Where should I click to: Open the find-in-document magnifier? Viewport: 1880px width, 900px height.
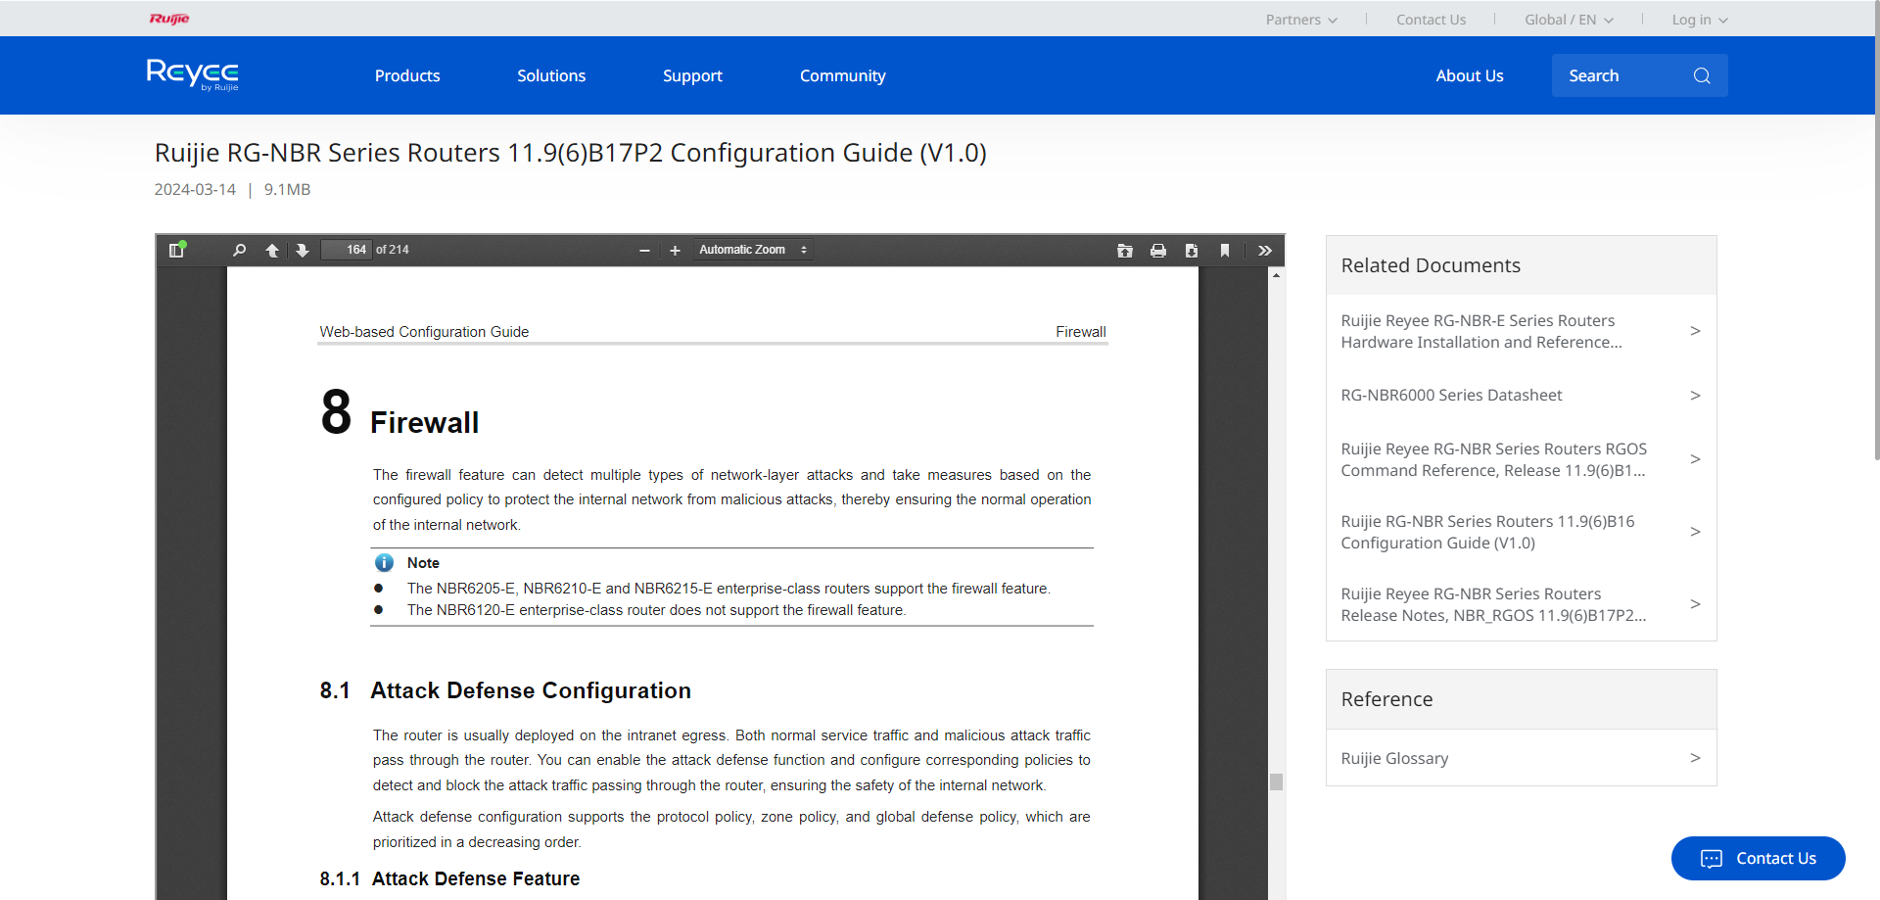239,250
